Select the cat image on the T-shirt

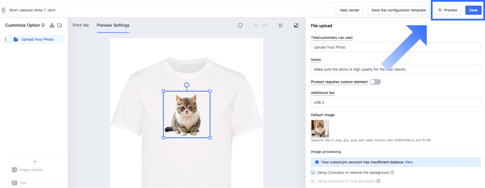pyautogui.click(x=187, y=115)
